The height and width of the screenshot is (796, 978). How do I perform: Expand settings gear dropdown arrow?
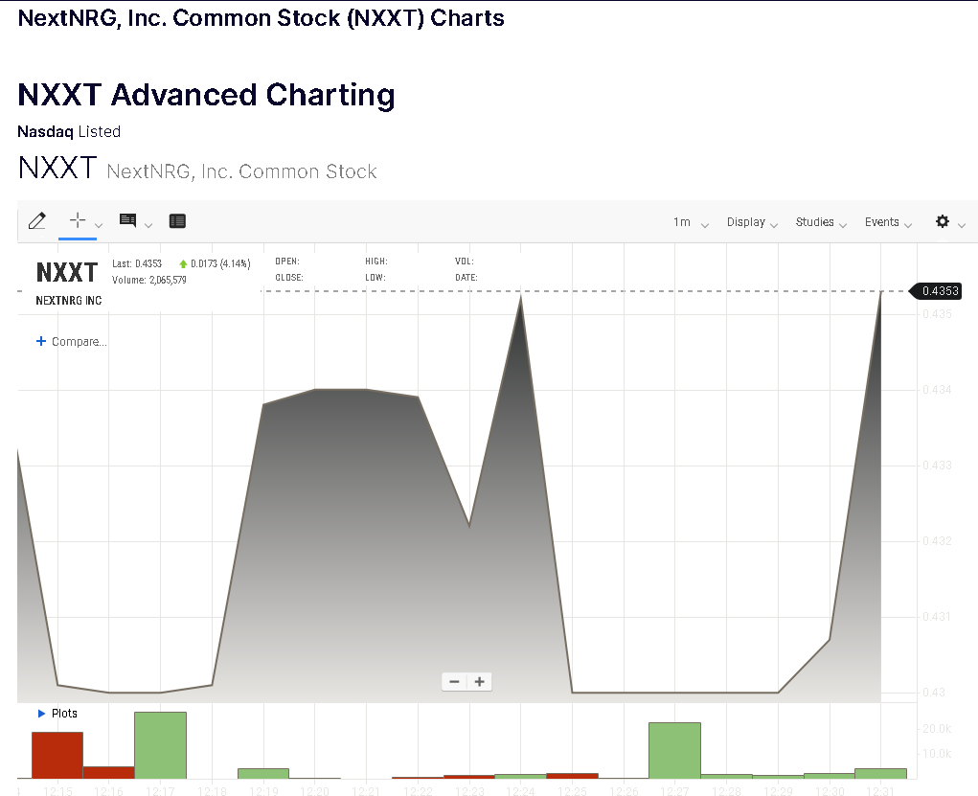(962, 225)
